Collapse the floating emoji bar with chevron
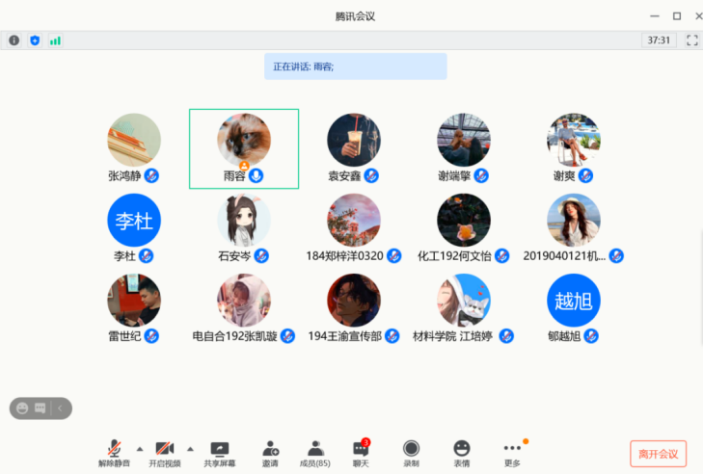Viewport: 703px width, 474px height. (62, 408)
